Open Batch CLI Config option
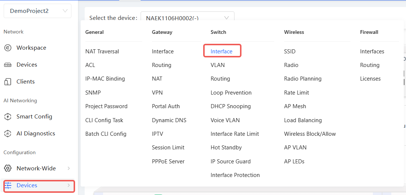Viewport: 406px width, 195px height. click(x=106, y=134)
